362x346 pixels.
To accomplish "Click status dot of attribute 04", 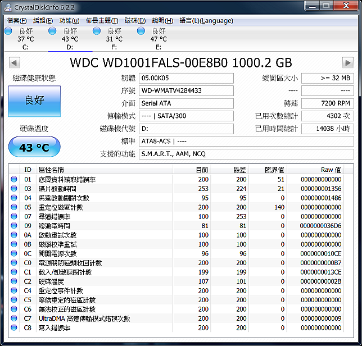I will (x=14, y=198).
